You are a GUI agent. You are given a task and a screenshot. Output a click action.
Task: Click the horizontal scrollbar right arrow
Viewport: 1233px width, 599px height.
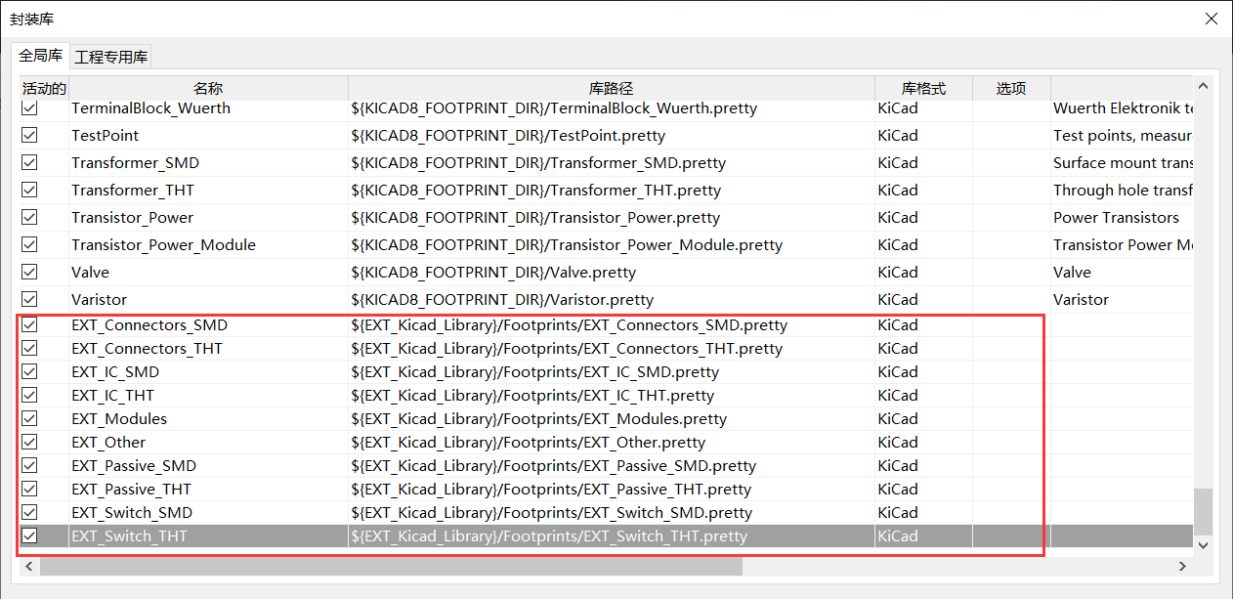click(x=1182, y=566)
